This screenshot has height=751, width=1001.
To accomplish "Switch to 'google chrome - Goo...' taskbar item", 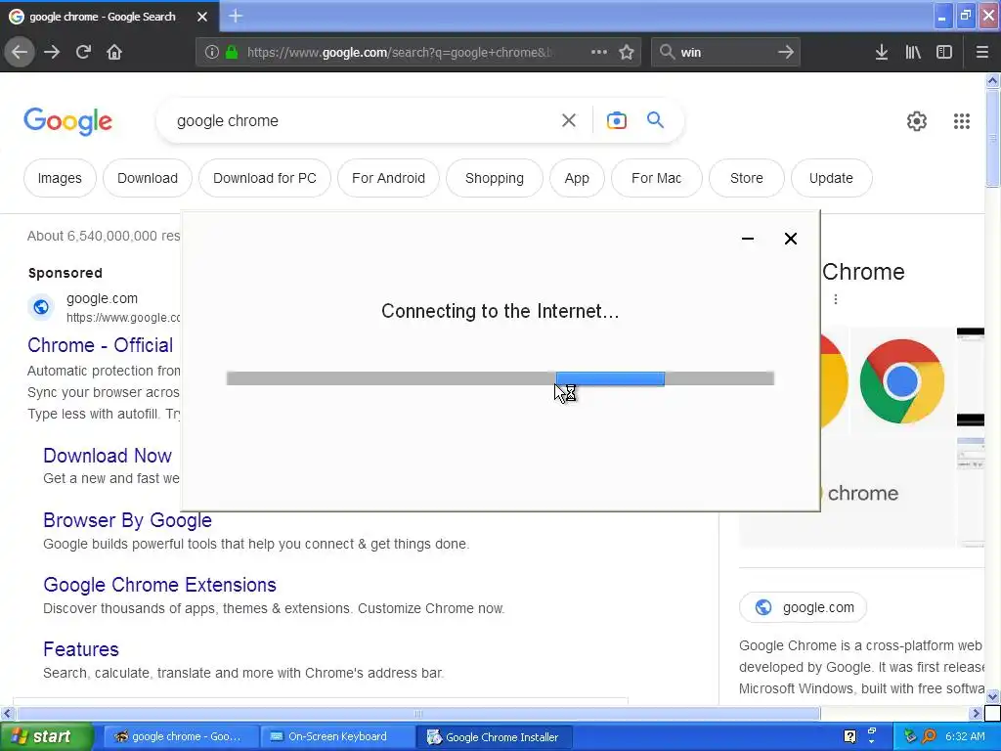I will click(180, 737).
